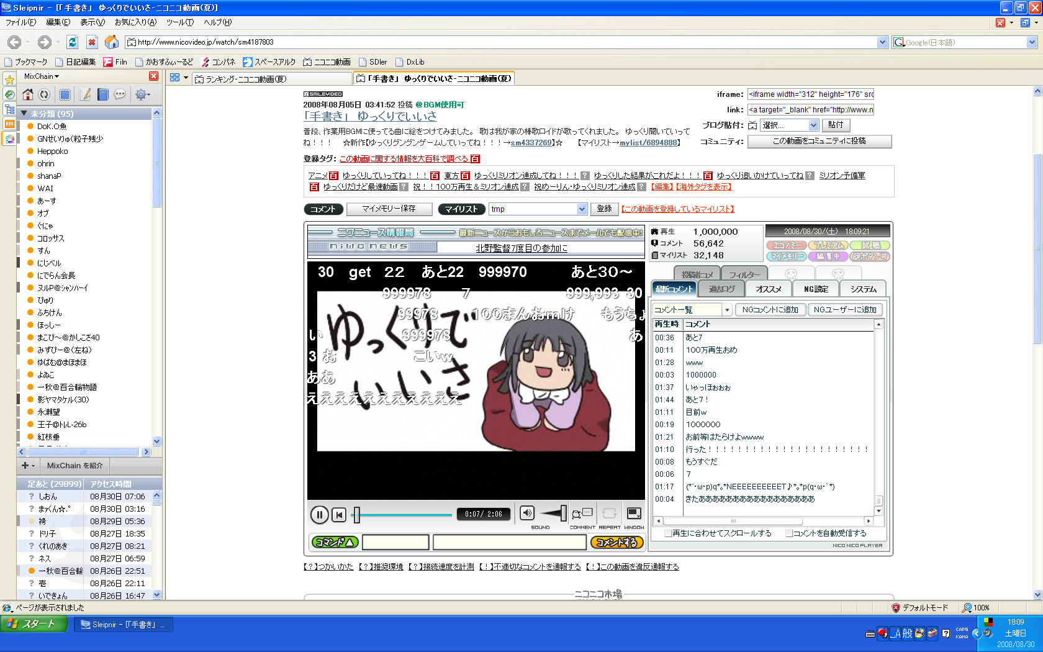Click the home icon in navigation toolbar
This screenshot has width=1043, height=652.
coord(112,42)
